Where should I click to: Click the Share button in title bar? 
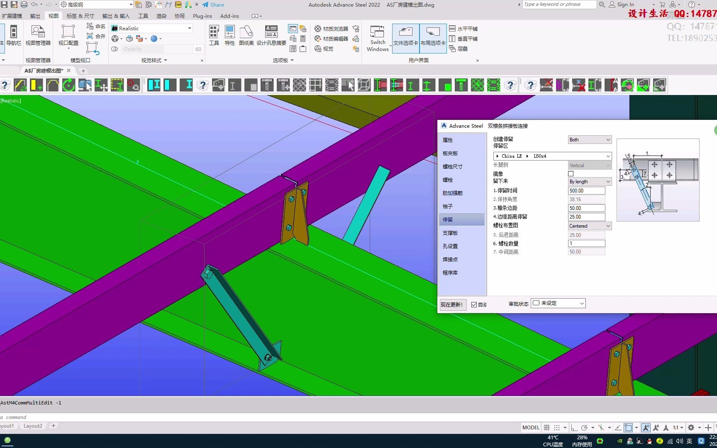[213, 5]
